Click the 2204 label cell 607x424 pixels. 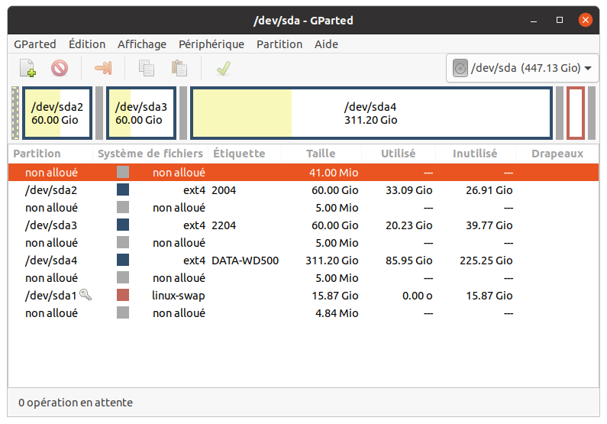click(x=224, y=225)
